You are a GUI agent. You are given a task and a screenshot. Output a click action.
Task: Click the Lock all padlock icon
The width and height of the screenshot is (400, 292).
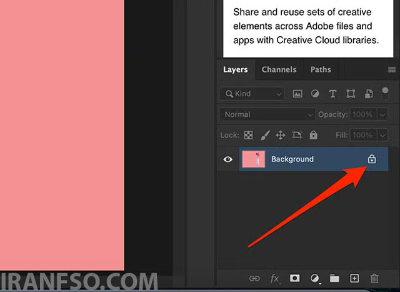click(x=313, y=135)
